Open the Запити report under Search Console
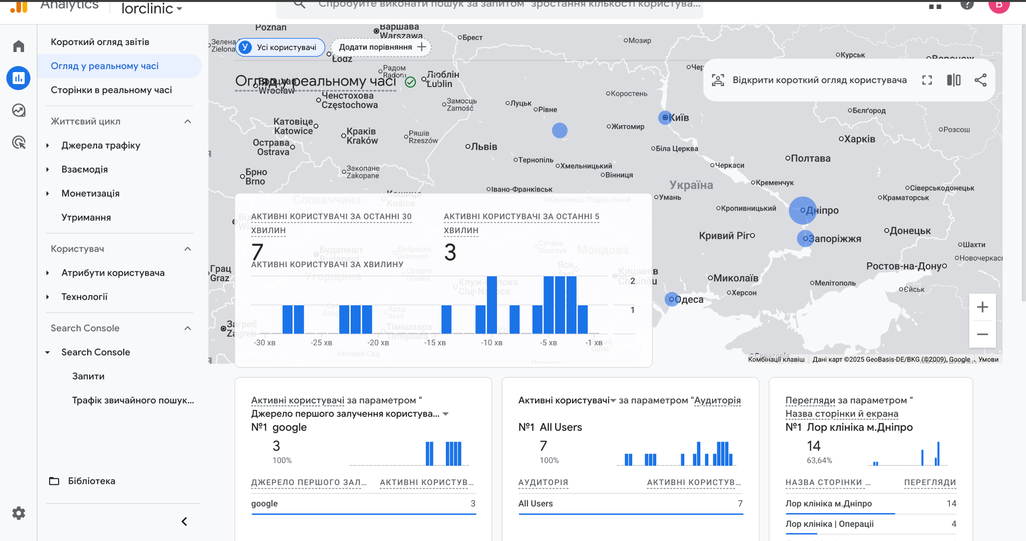The height and width of the screenshot is (541, 1026). (x=89, y=376)
